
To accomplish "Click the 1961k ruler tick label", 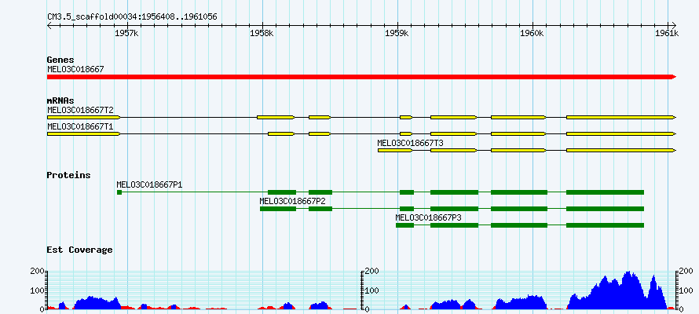I will 668,34.
